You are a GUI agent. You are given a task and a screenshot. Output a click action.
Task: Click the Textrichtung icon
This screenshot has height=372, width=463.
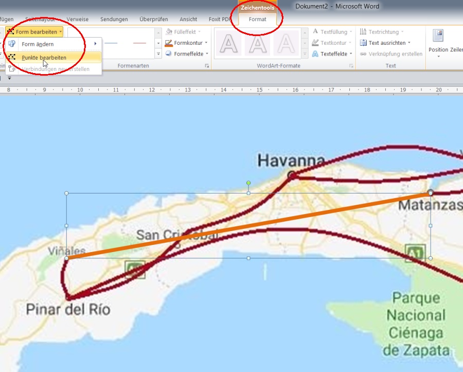363,31
